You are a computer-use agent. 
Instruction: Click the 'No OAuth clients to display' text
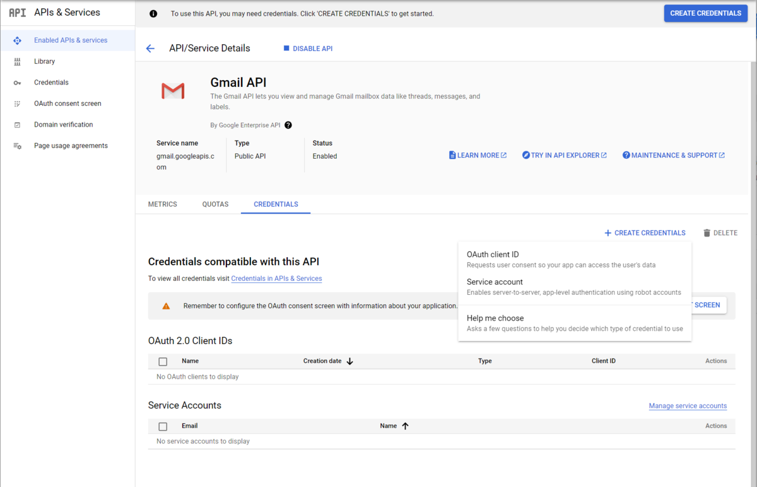197,377
